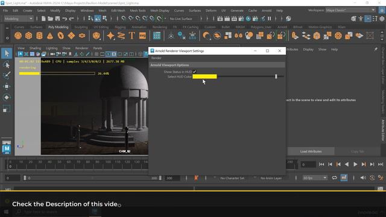Image resolution: width=386 pixels, height=217 pixels.
Task: Uncheck Show Status in HUD checkbox
Action: [x=194, y=72]
